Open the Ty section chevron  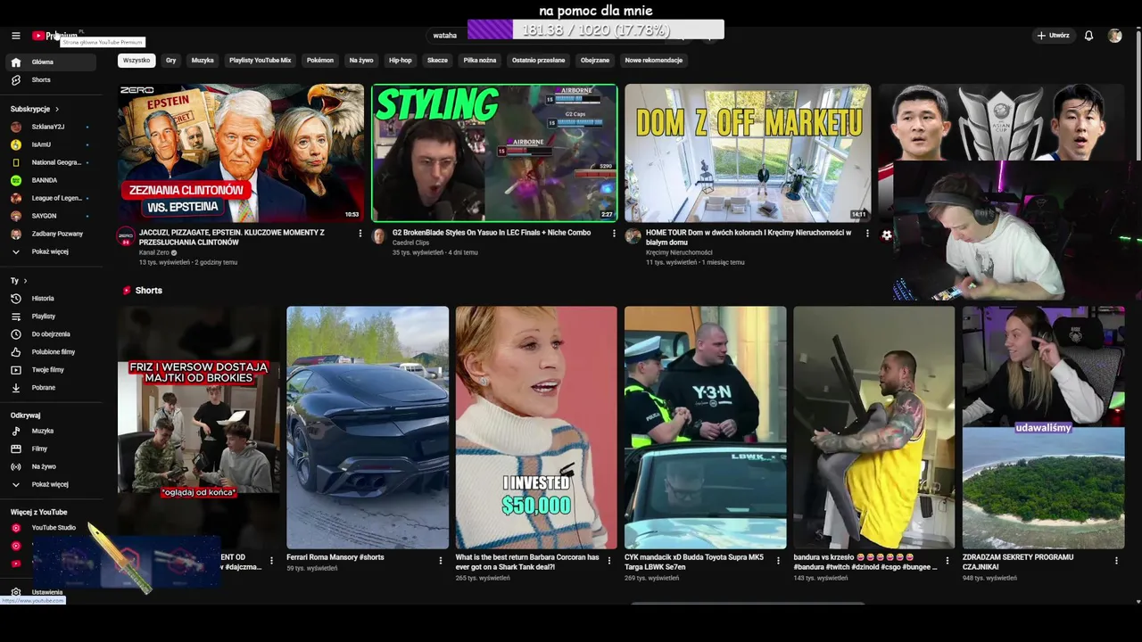25,281
